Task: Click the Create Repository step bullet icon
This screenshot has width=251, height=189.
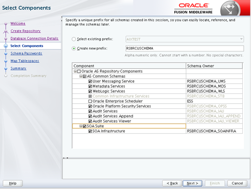Action: [x=6, y=31]
